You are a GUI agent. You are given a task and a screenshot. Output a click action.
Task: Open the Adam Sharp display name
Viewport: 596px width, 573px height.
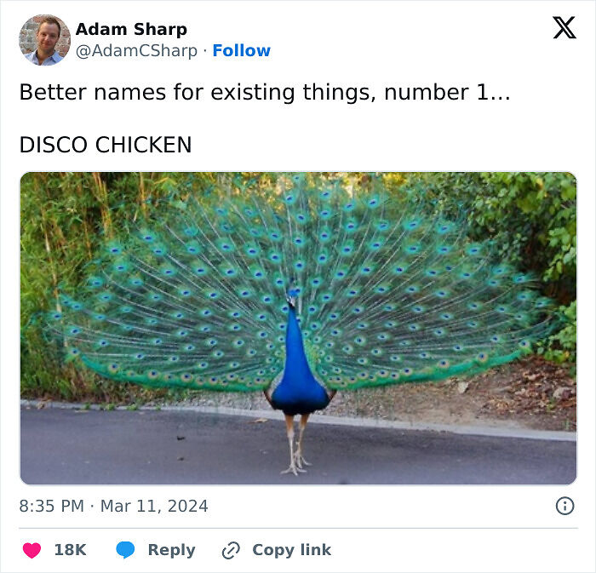click(x=131, y=29)
